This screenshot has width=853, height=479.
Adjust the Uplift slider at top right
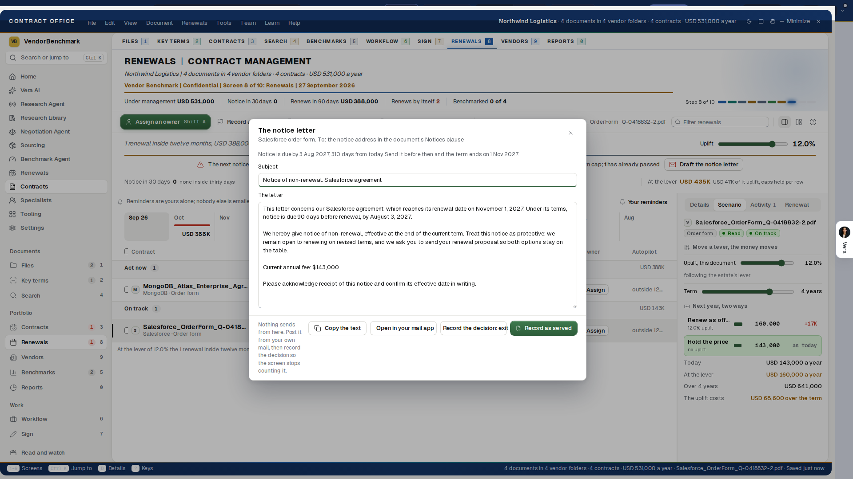(x=753, y=144)
